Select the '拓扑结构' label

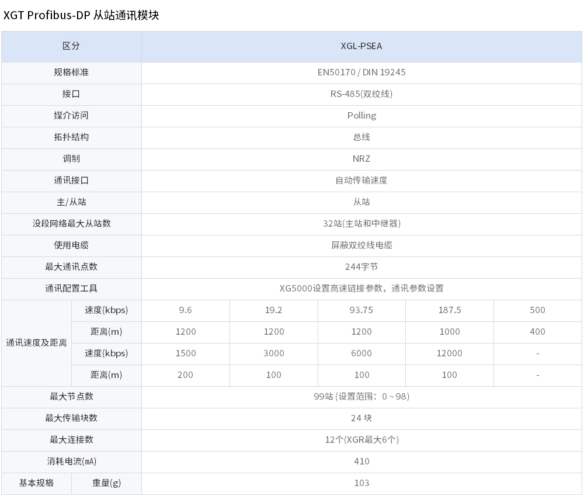pyautogui.click(x=71, y=137)
